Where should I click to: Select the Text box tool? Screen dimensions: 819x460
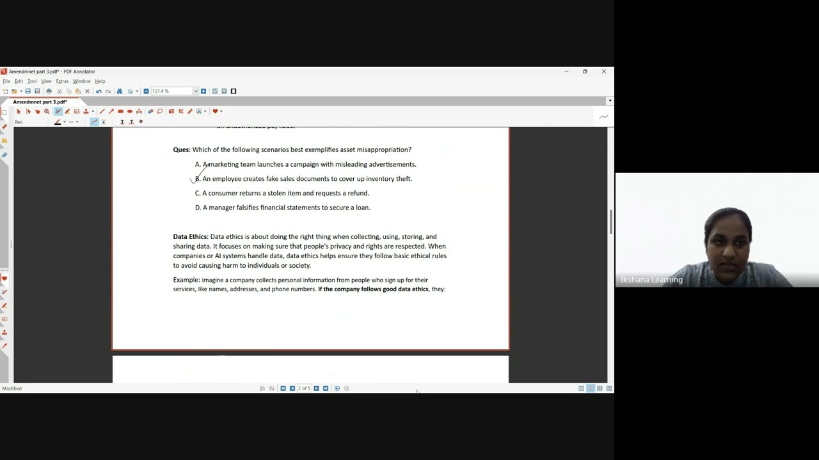click(x=77, y=111)
